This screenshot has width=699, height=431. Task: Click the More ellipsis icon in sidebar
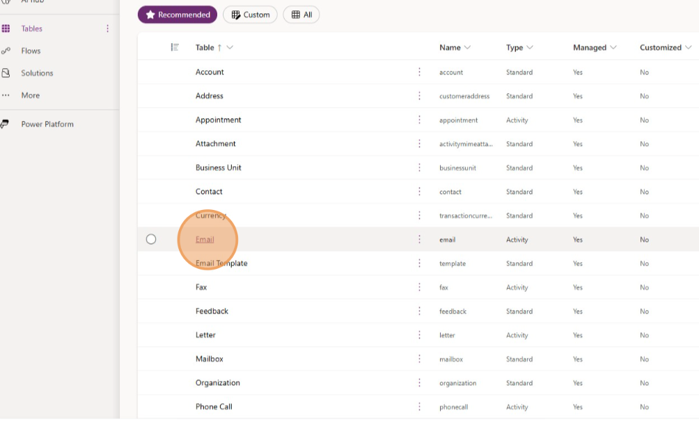(6, 95)
